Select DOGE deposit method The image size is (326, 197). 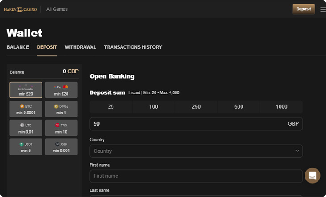(61, 109)
